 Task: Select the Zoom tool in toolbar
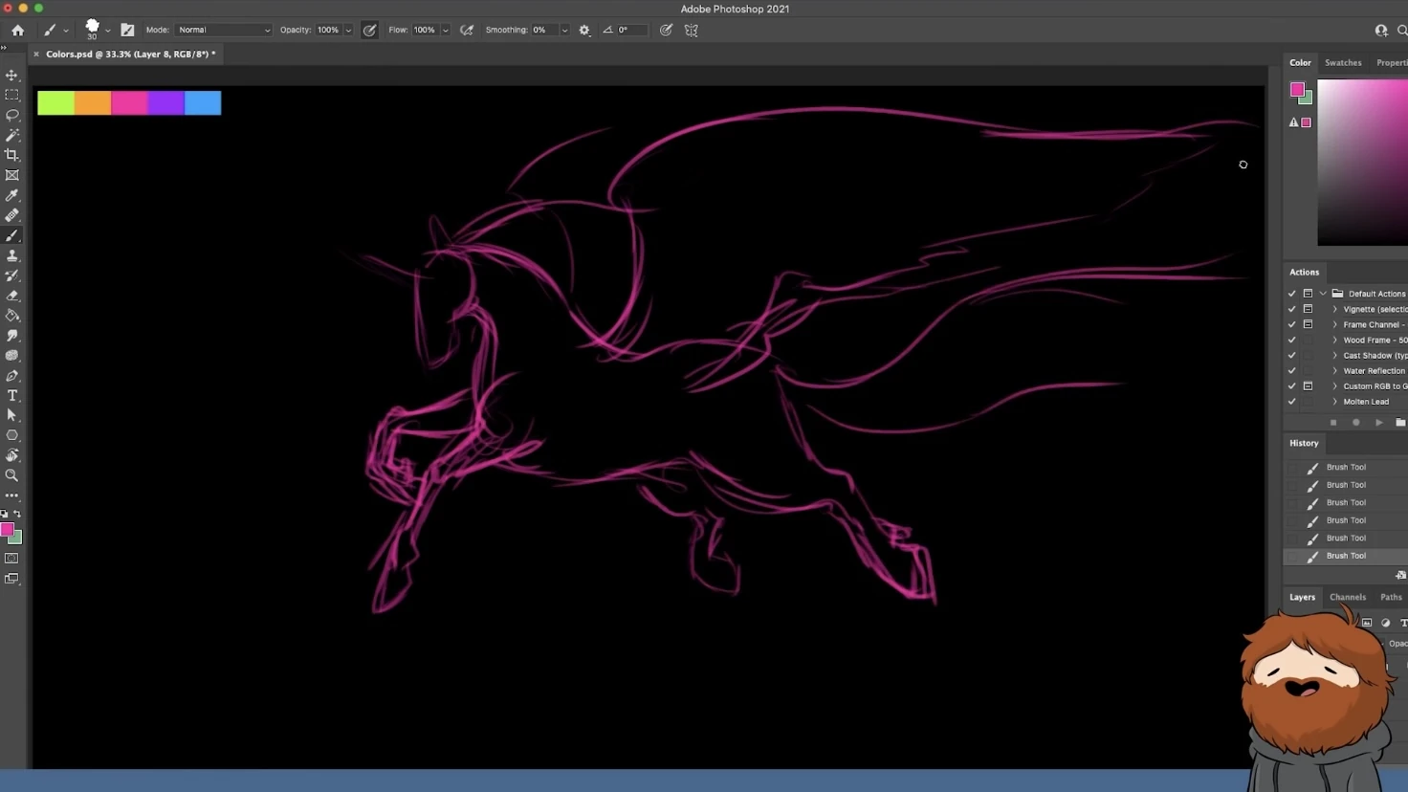coord(12,475)
